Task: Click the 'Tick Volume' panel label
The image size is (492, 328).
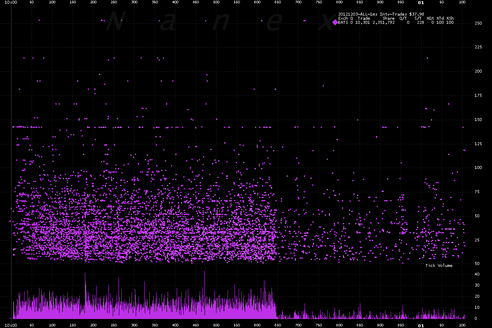Action: pyautogui.click(x=439, y=266)
